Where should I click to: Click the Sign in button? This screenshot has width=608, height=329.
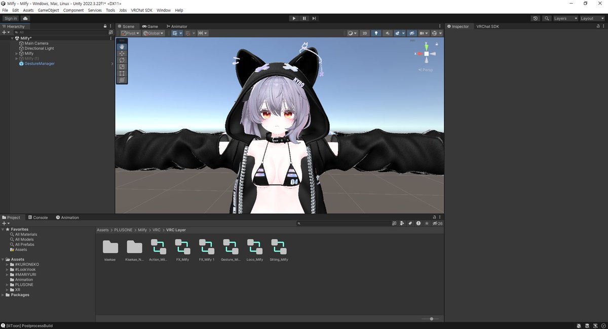click(x=11, y=18)
